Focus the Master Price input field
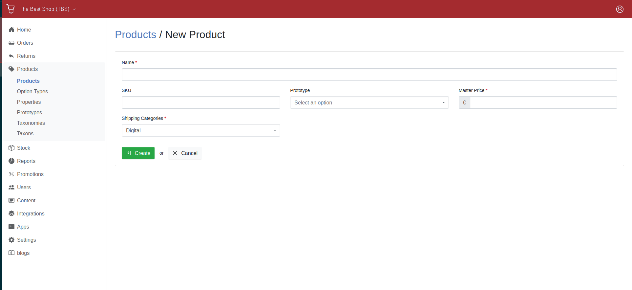632x290 pixels. (543, 103)
